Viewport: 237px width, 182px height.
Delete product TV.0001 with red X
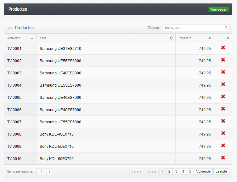(223, 47)
